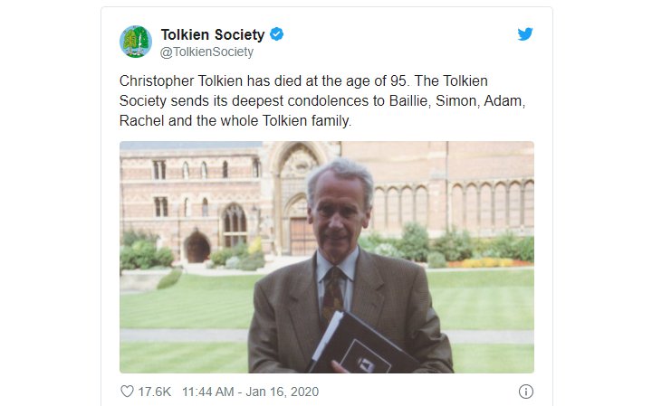
Task: Click the "Rachel and the whole Tolkien family" line
Action: tap(235, 121)
